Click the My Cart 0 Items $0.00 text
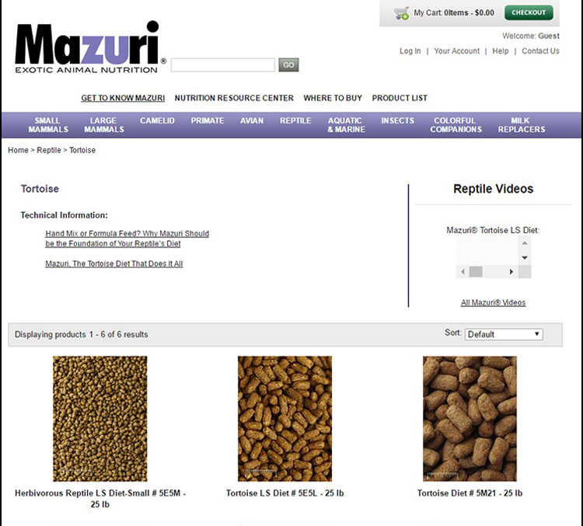Viewport: 583px width, 526px height. [x=454, y=12]
